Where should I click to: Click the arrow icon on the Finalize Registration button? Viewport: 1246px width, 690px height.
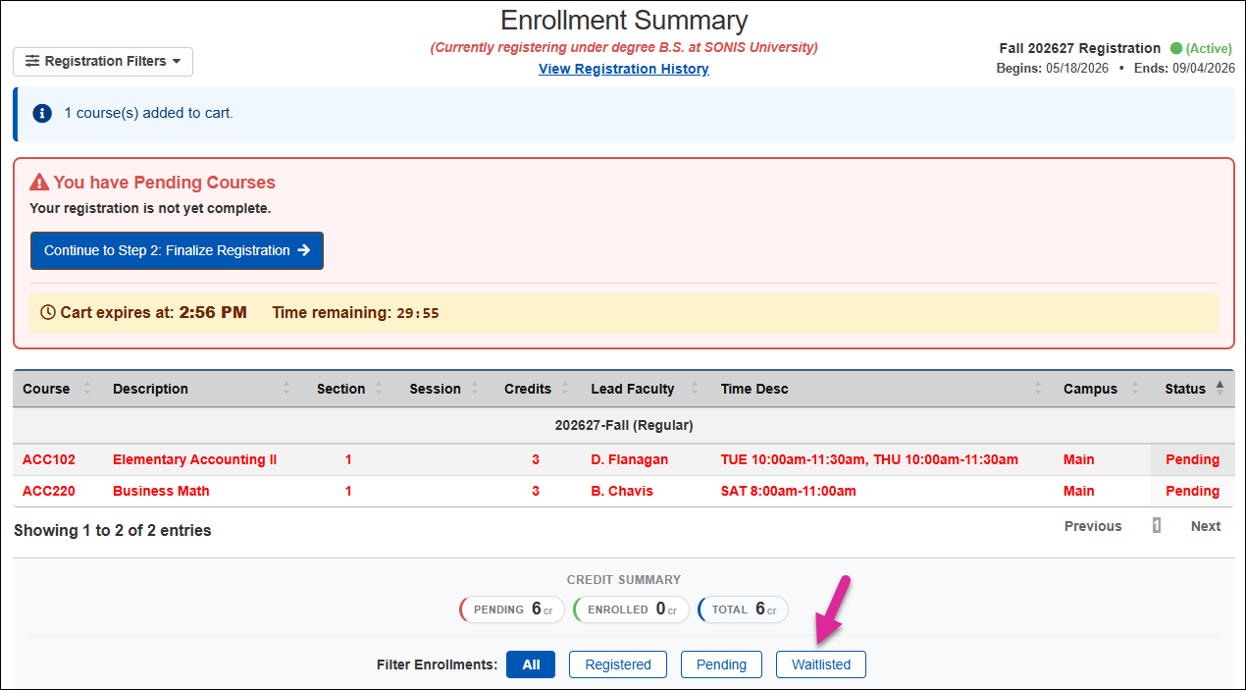click(304, 250)
